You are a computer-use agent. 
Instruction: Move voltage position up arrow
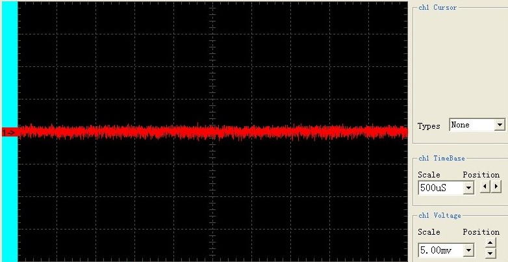pyautogui.click(x=490, y=242)
